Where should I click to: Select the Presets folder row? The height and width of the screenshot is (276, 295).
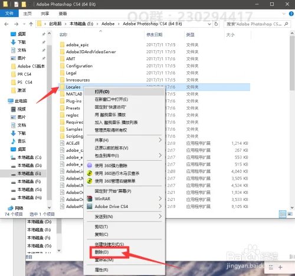click(71, 108)
